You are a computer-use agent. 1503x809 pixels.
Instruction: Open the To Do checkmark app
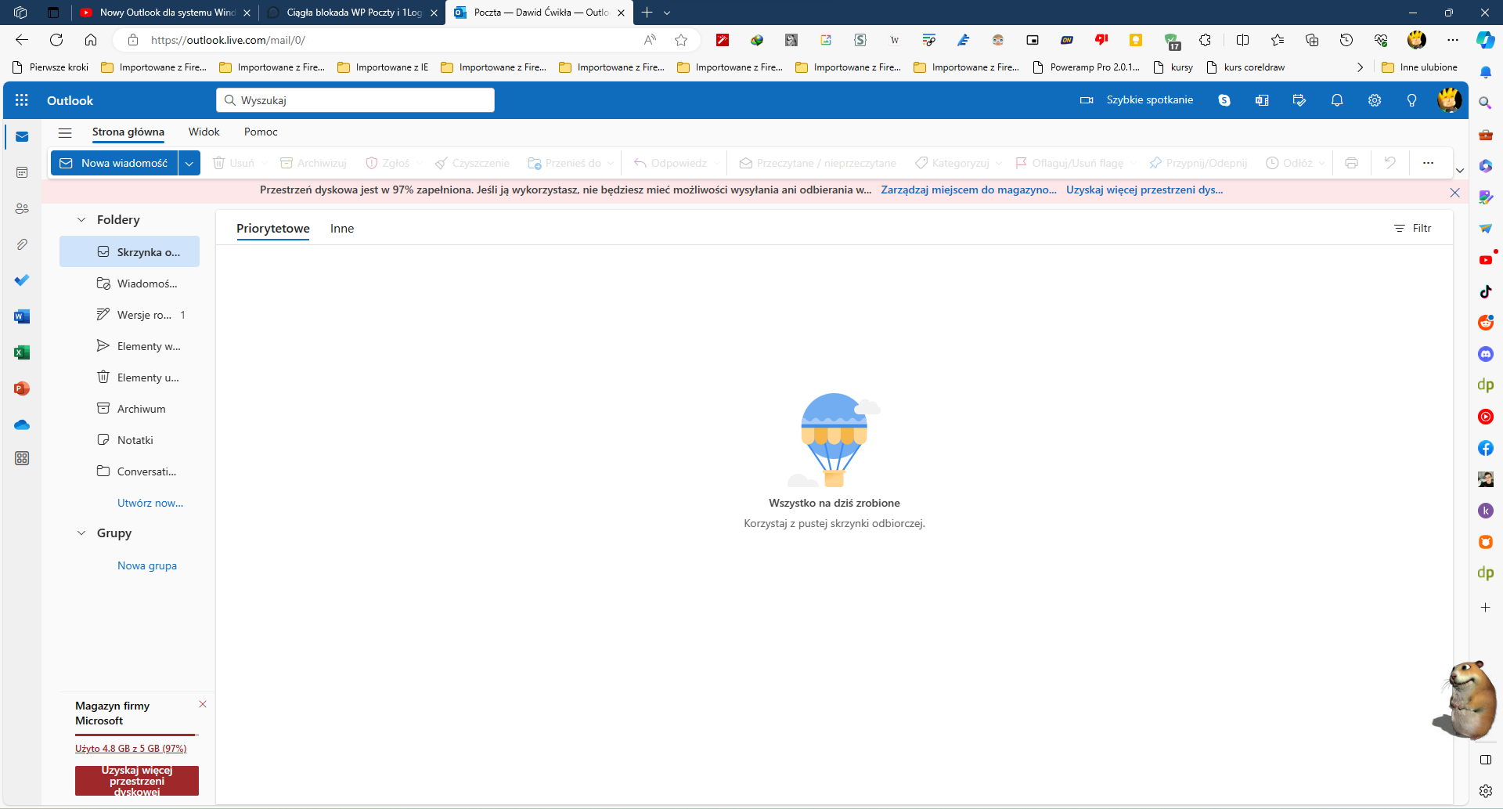(22, 280)
